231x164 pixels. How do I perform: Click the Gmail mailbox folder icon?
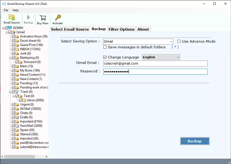click(x=14, y=32)
